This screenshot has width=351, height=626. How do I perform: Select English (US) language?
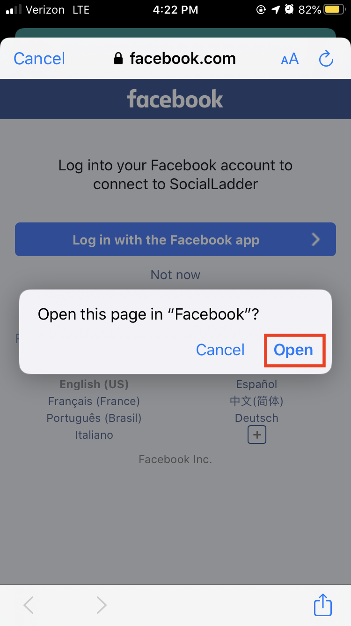[94, 384]
